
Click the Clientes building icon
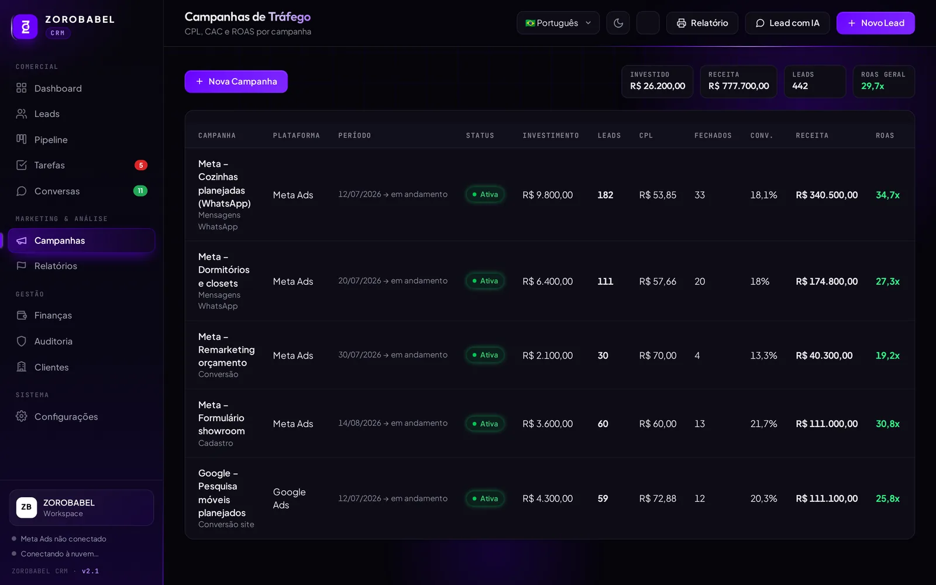[22, 367]
